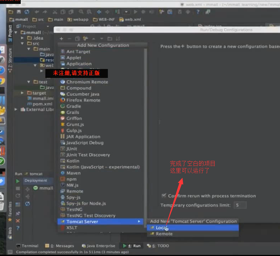Select Application configuration type
This screenshot has width=280, height=256.
click(x=100, y=64)
